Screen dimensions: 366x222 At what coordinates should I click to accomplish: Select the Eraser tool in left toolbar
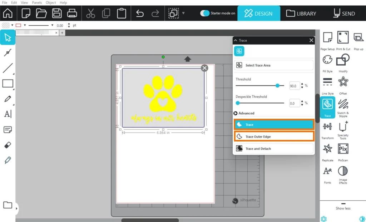coord(8,145)
